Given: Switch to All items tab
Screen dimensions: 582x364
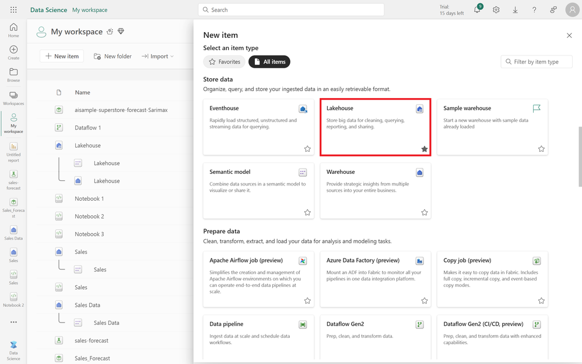Looking at the screenshot, I should point(269,62).
